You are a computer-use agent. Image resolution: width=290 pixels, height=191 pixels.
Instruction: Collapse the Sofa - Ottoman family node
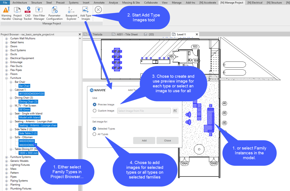11,137
